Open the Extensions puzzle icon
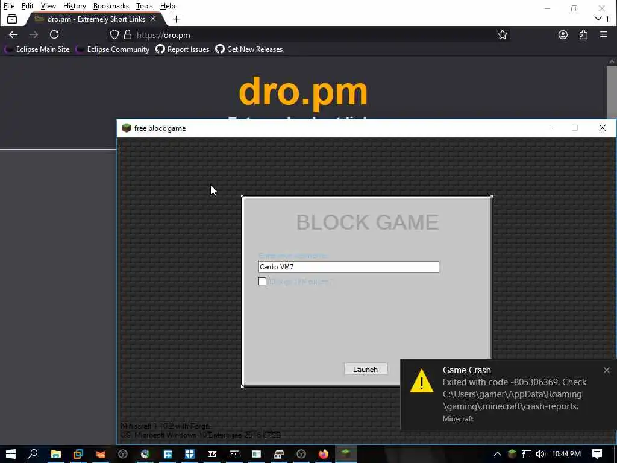This screenshot has height=463, width=617. pyautogui.click(x=583, y=34)
